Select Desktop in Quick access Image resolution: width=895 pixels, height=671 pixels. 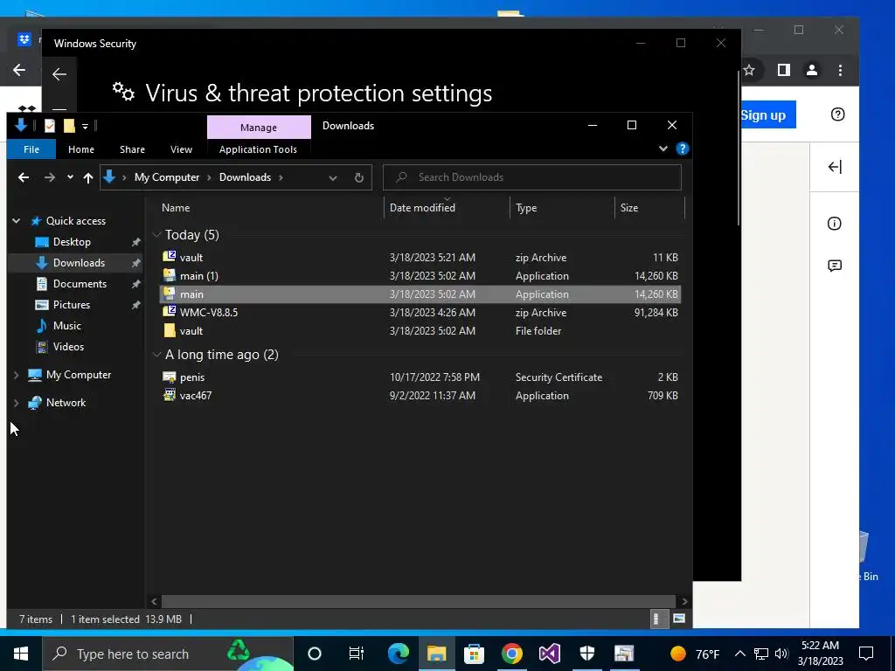pos(72,242)
